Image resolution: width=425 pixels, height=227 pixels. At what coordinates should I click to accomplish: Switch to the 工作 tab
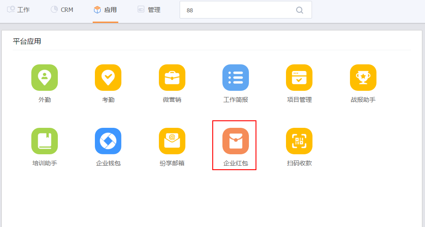[x=19, y=10]
